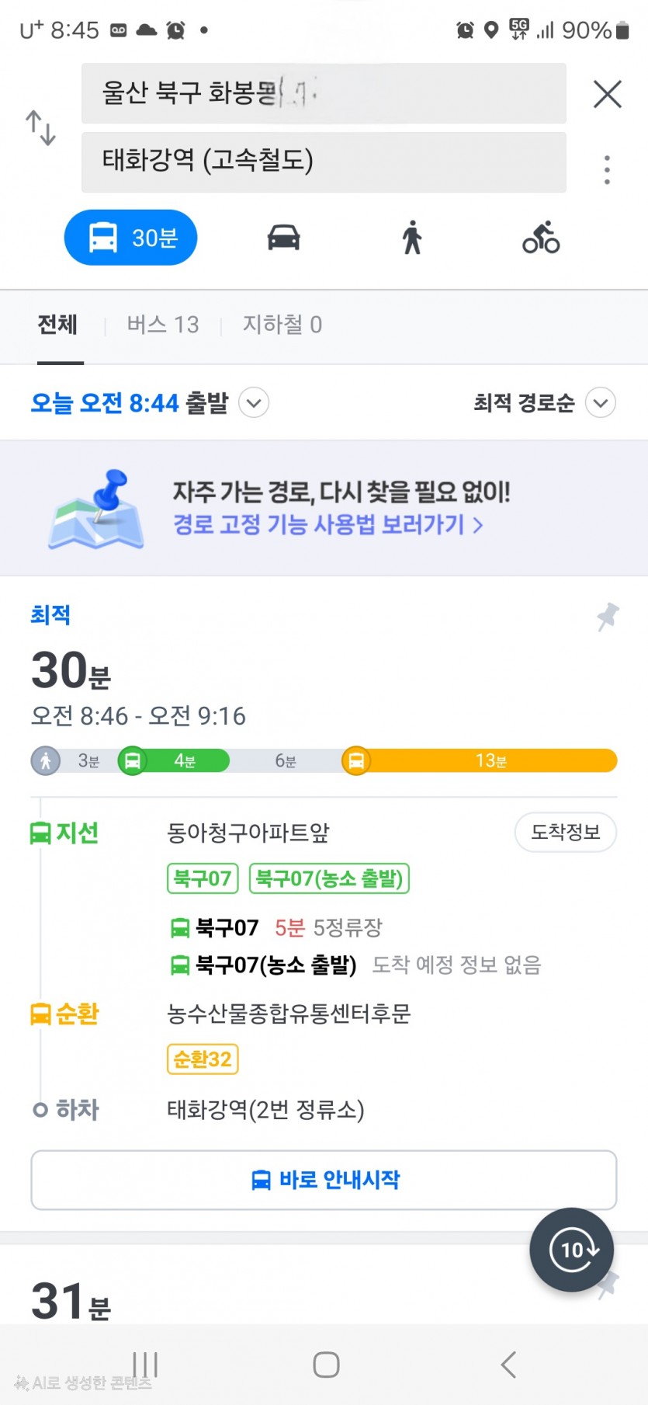Tap the 10-second refresh floating button
This screenshot has width=648, height=1405.
point(572,1250)
